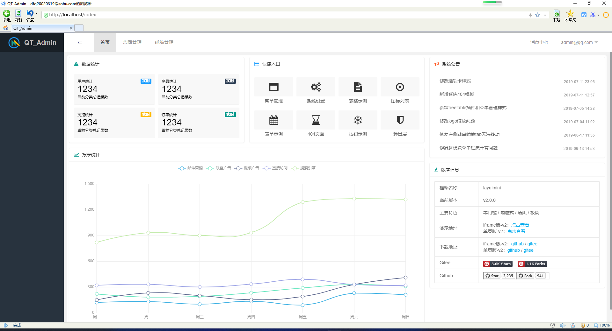Click the orange smiley face icon

tap(606, 15)
